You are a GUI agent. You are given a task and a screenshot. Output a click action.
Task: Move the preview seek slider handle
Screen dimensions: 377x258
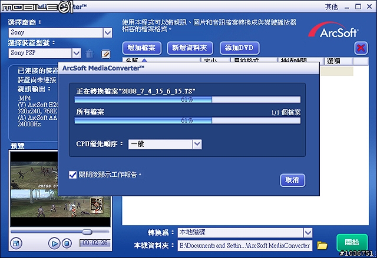(x=87, y=232)
